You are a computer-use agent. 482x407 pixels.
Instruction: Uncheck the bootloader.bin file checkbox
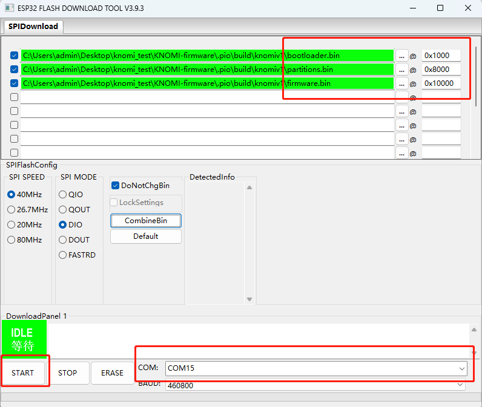click(15, 56)
